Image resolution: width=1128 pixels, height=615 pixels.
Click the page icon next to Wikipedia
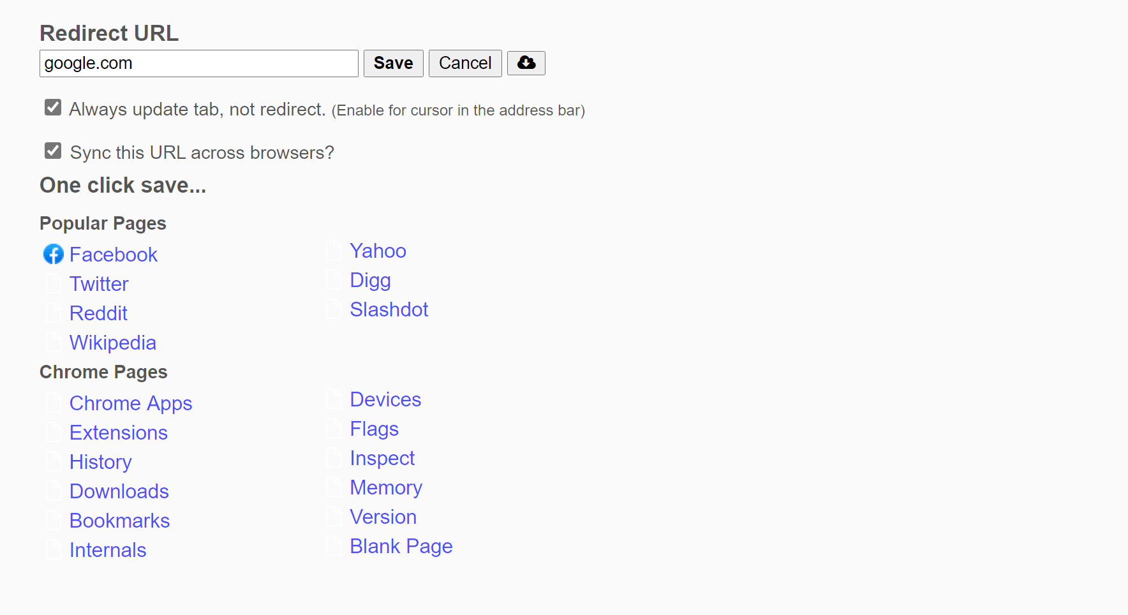point(54,342)
